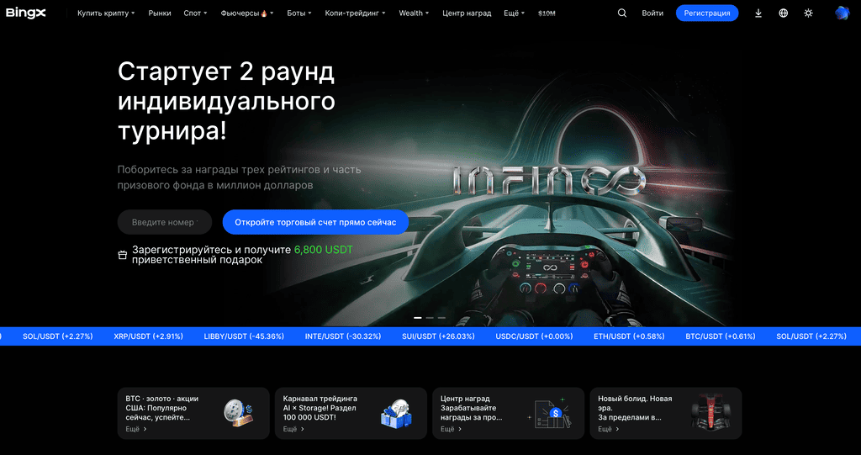Open the Центр наград menu item
The image size is (861, 455).
pyautogui.click(x=467, y=13)
